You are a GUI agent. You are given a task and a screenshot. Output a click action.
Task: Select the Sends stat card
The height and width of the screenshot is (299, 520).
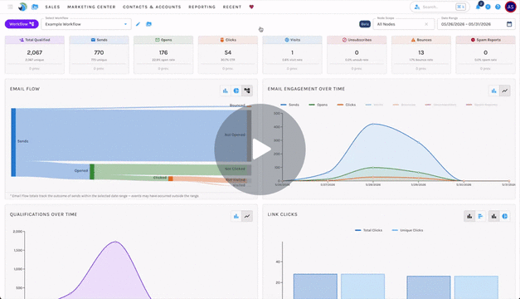[x=99, y=55]
